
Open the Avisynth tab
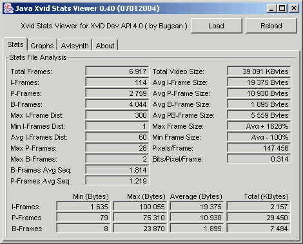tap(75, 46)
